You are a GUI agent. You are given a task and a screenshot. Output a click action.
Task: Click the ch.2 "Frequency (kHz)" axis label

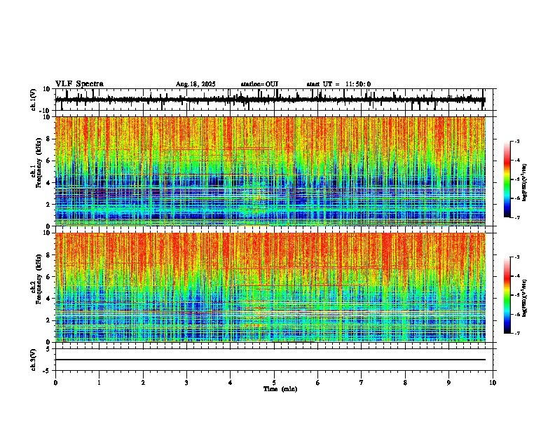tap(39, 278)
